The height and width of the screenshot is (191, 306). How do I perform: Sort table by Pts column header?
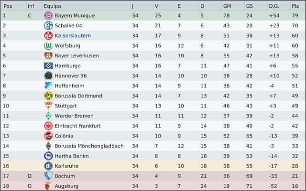pos(294,6)
